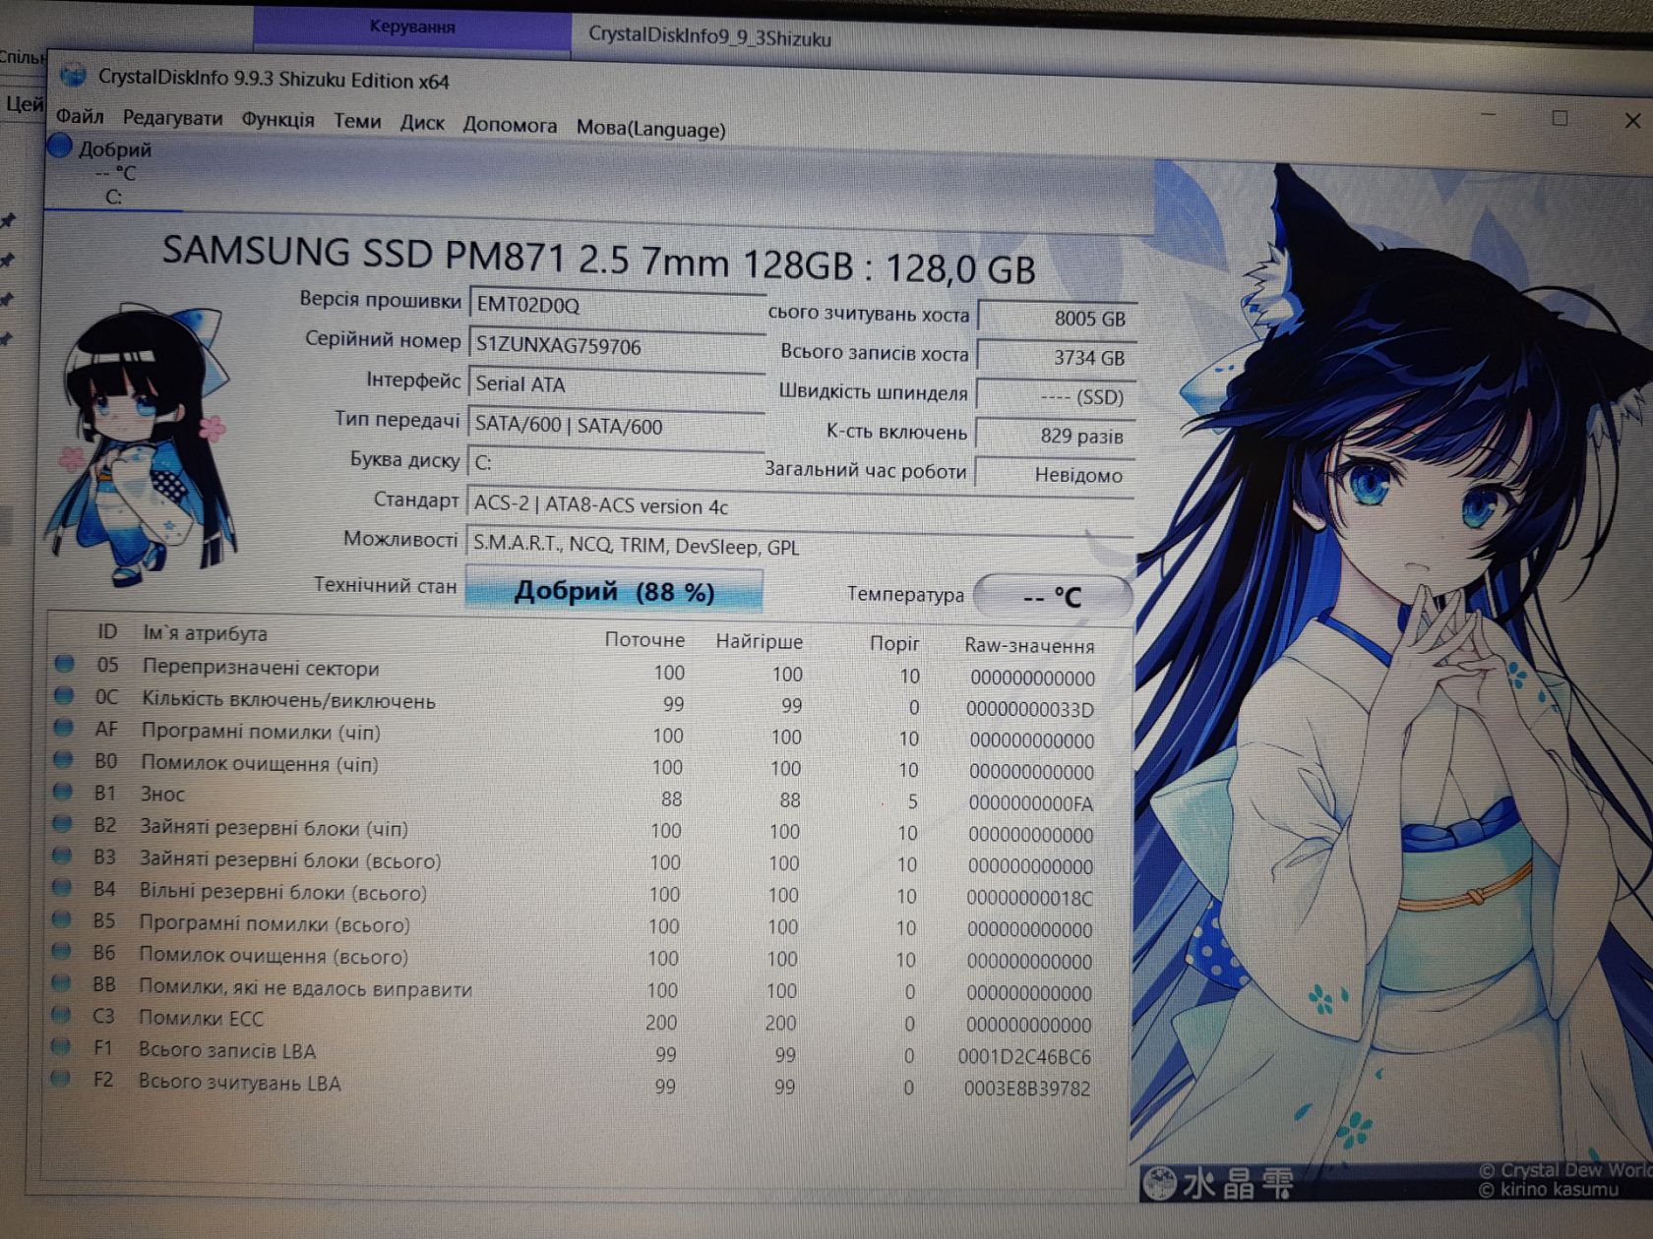Click status dot of attribute B5 row
The height and width of the screenshot is (1239, 1653).
pos(61,919)
